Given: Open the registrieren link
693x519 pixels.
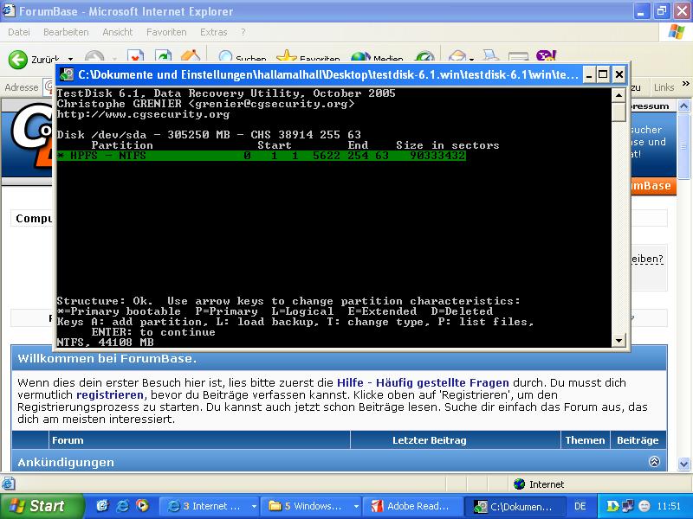Looking at the screenshot, I should tap(110, 394).
